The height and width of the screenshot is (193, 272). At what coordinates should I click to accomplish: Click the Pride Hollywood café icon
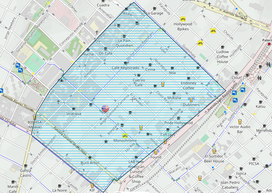pos(179,118)
